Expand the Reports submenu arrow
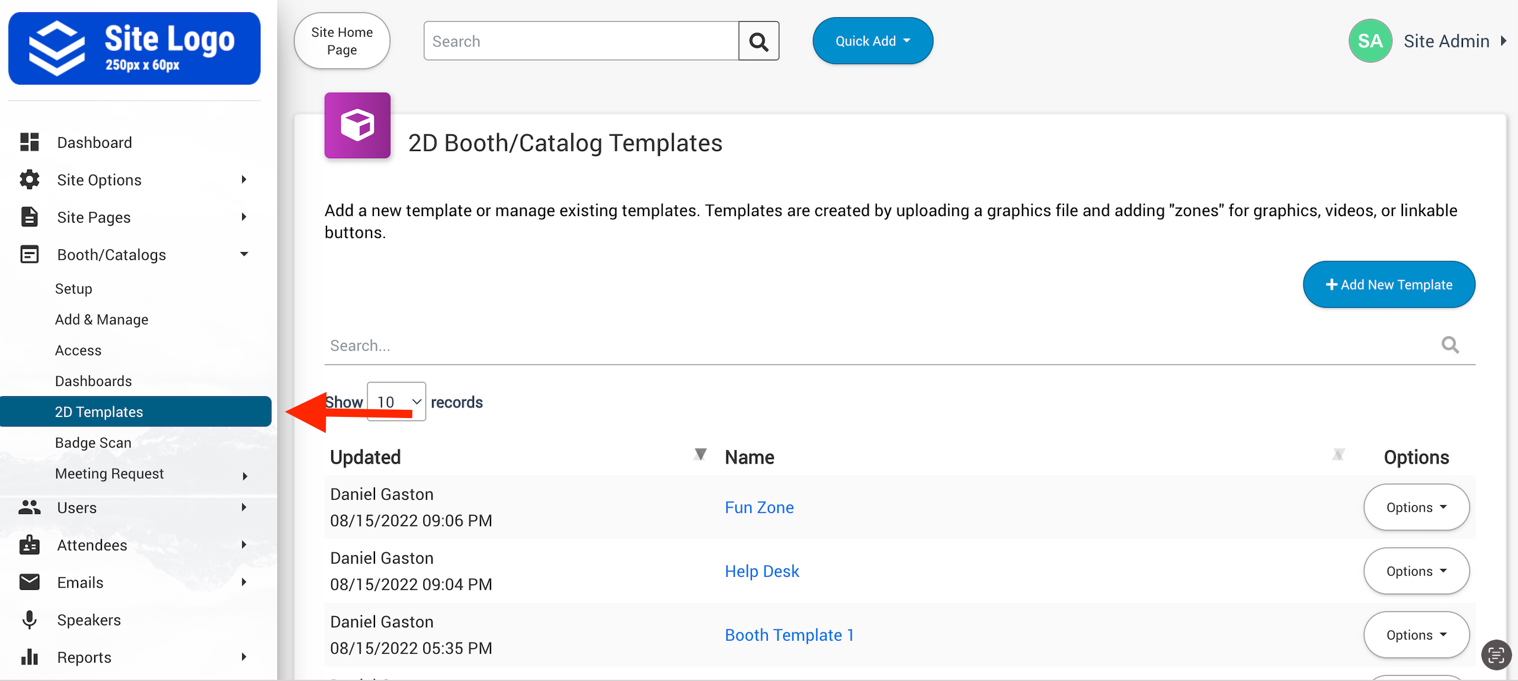The image size is (1518, 681). coord(244,657)
